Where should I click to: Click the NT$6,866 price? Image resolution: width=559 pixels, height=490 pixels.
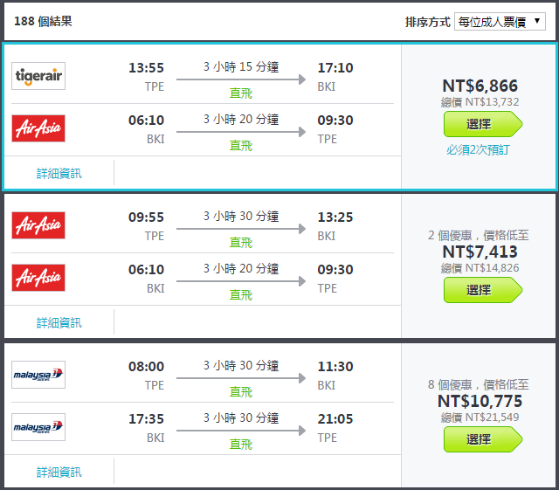480,86
